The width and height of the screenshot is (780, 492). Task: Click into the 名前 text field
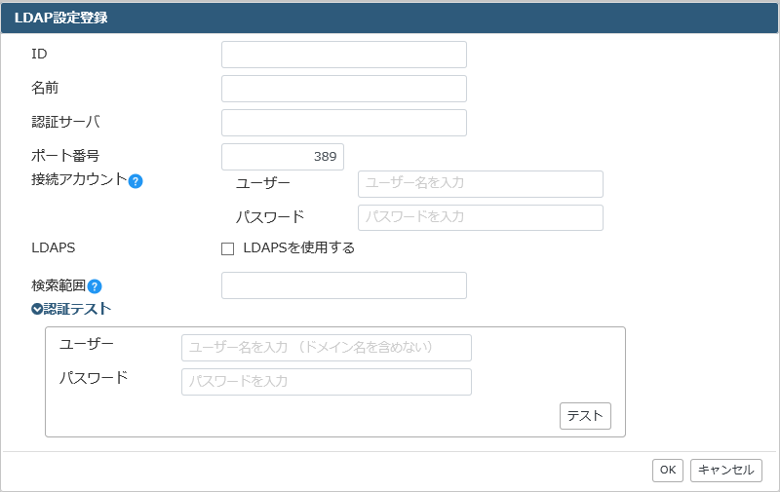point(344,89)
